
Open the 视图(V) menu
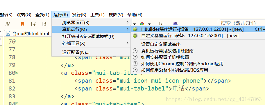coord(116,15)
